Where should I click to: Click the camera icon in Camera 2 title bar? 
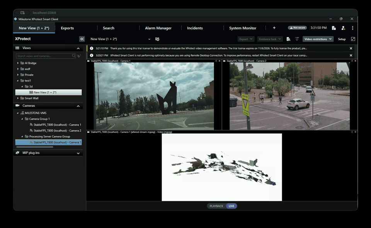(224, 61)
